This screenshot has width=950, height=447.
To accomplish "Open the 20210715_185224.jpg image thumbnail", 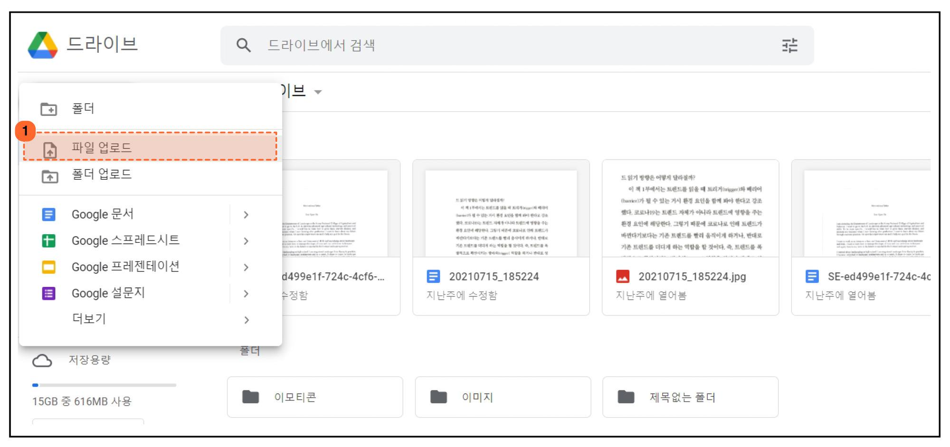I will pos(690,209).
